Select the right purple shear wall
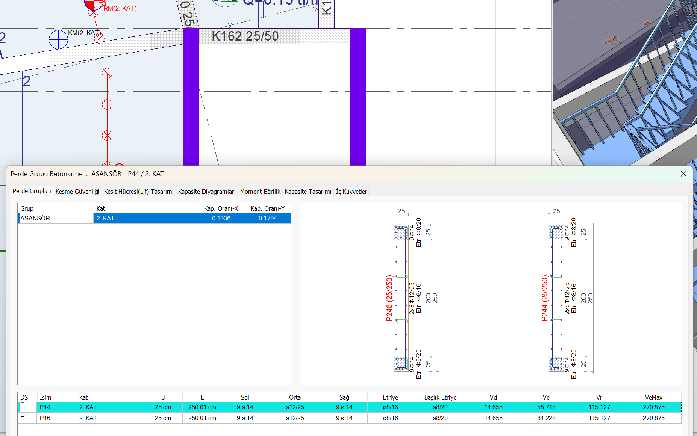Screen dimensions: 697x436 [358, 97]
